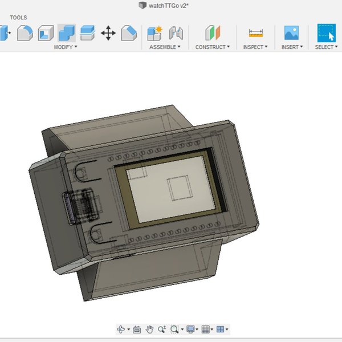Viewport: 342px width, 342px height.
Task: Enable the Pan hand tool
Action: (149, 329)
